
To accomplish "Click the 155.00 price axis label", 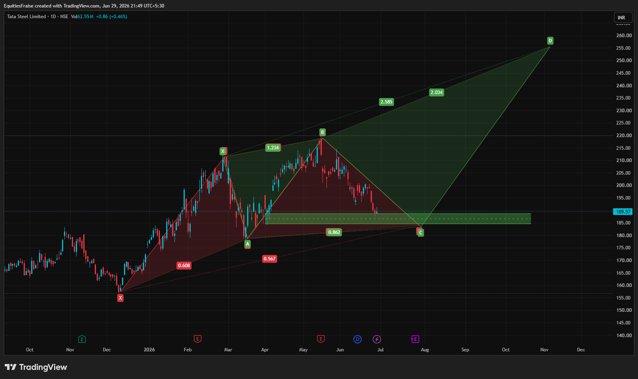I will [x=623, y=298].
